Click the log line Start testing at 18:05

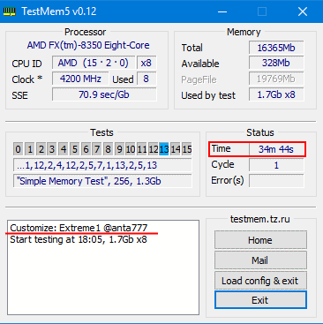pos(79,239)
